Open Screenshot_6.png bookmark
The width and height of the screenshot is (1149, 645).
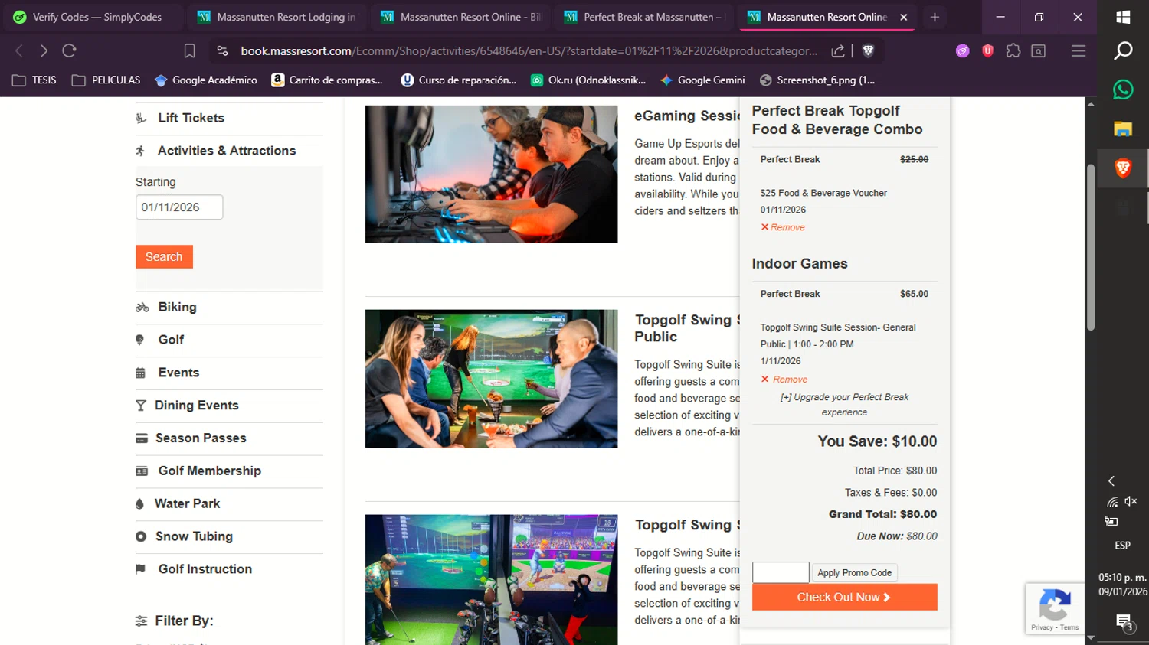coord(817,80)
